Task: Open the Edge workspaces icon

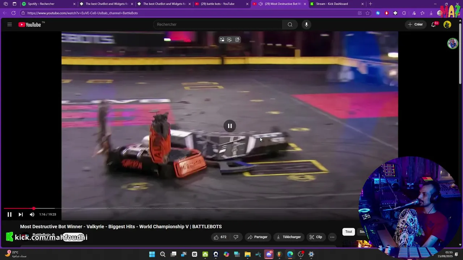Action: [x=6, y=4]
